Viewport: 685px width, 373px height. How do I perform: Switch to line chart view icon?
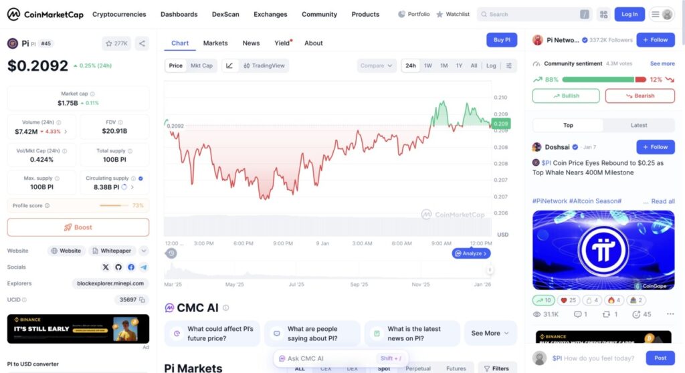pos(229,66)
